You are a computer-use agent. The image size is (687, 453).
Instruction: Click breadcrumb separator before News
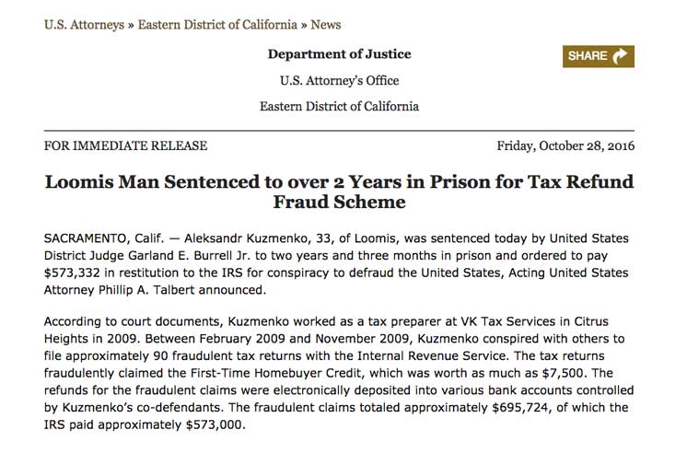click(x=304, y=25)
